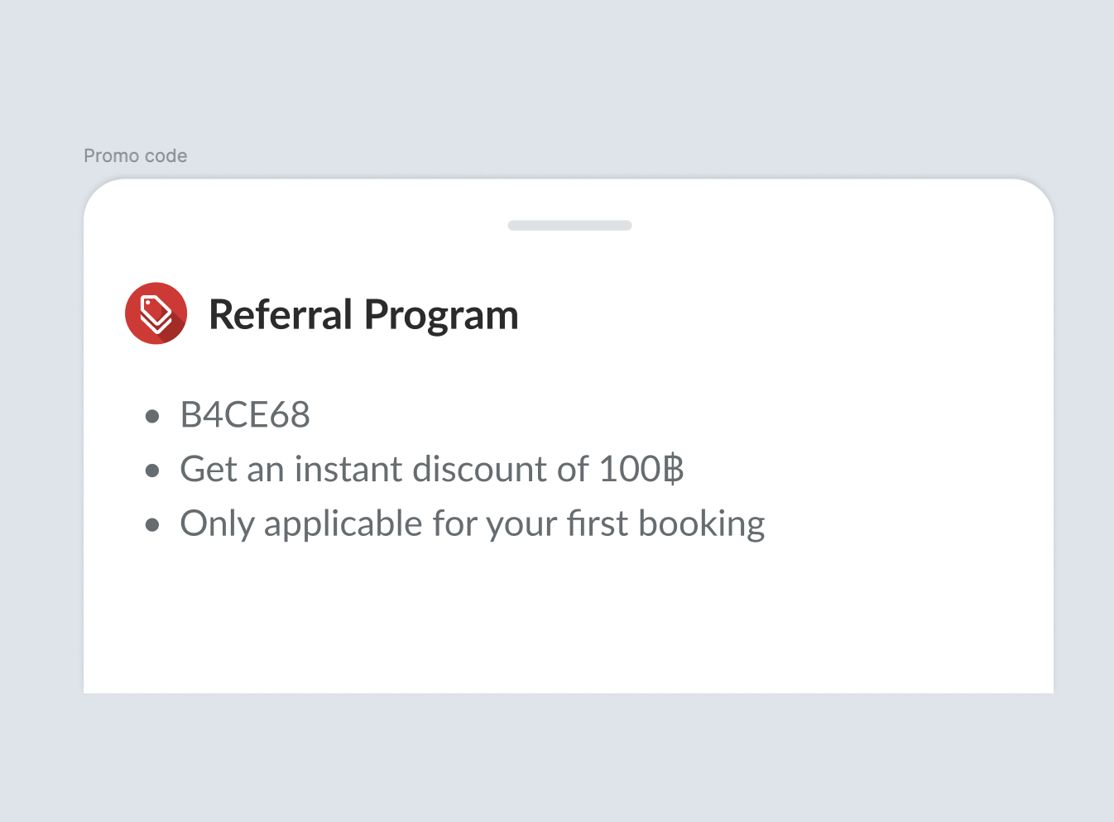Viewport: 1114px width, 822px height.
Task: Click the 100 discount amount
Action: tap(629, 470)
